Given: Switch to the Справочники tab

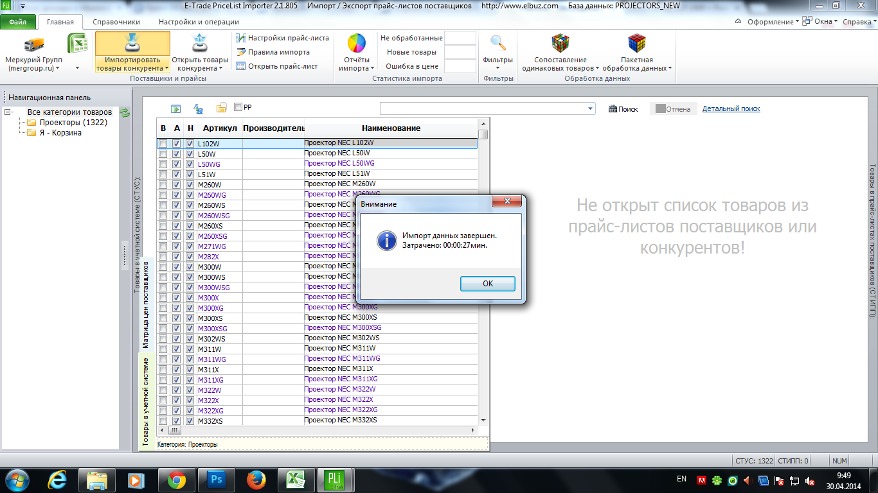Looking at the screenshot, I should pyautogui.click(x=116, y=22).
